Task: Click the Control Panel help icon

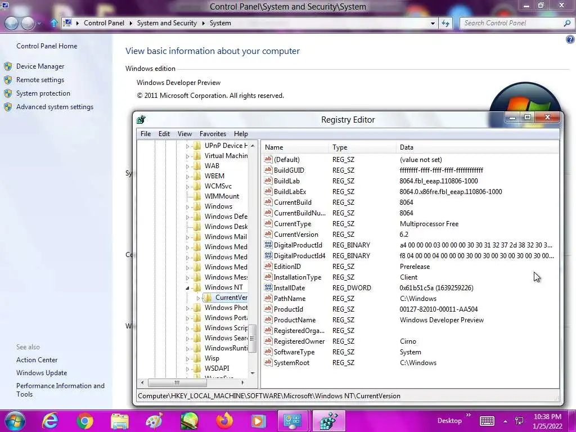Action: click(x=570, y=39)
